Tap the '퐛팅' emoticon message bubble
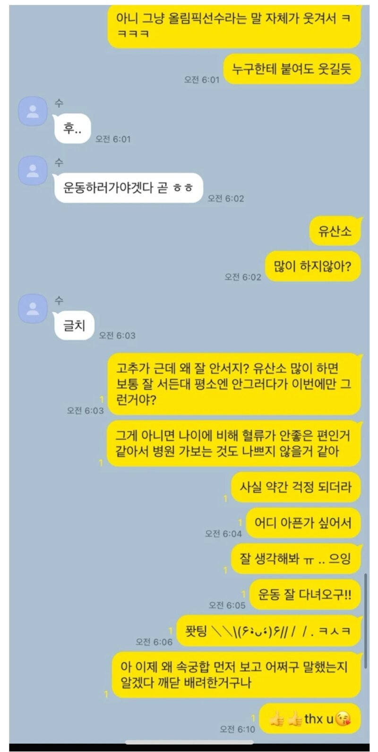Screen dimensions: 378x752 pos(269,631)
